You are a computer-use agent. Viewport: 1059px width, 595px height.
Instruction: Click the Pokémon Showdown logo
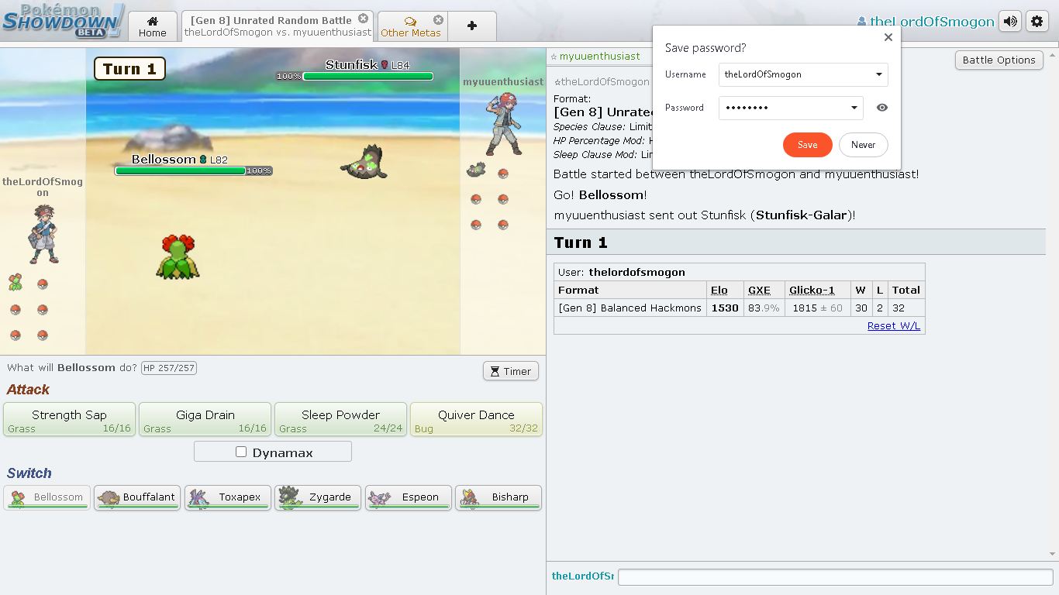pyautogui.click(x=63, y=21)
